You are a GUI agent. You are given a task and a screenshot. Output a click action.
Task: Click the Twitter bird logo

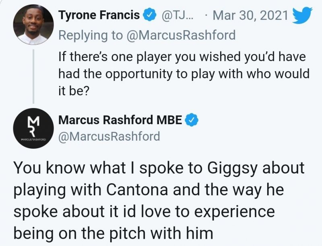(x=300, y=15)
